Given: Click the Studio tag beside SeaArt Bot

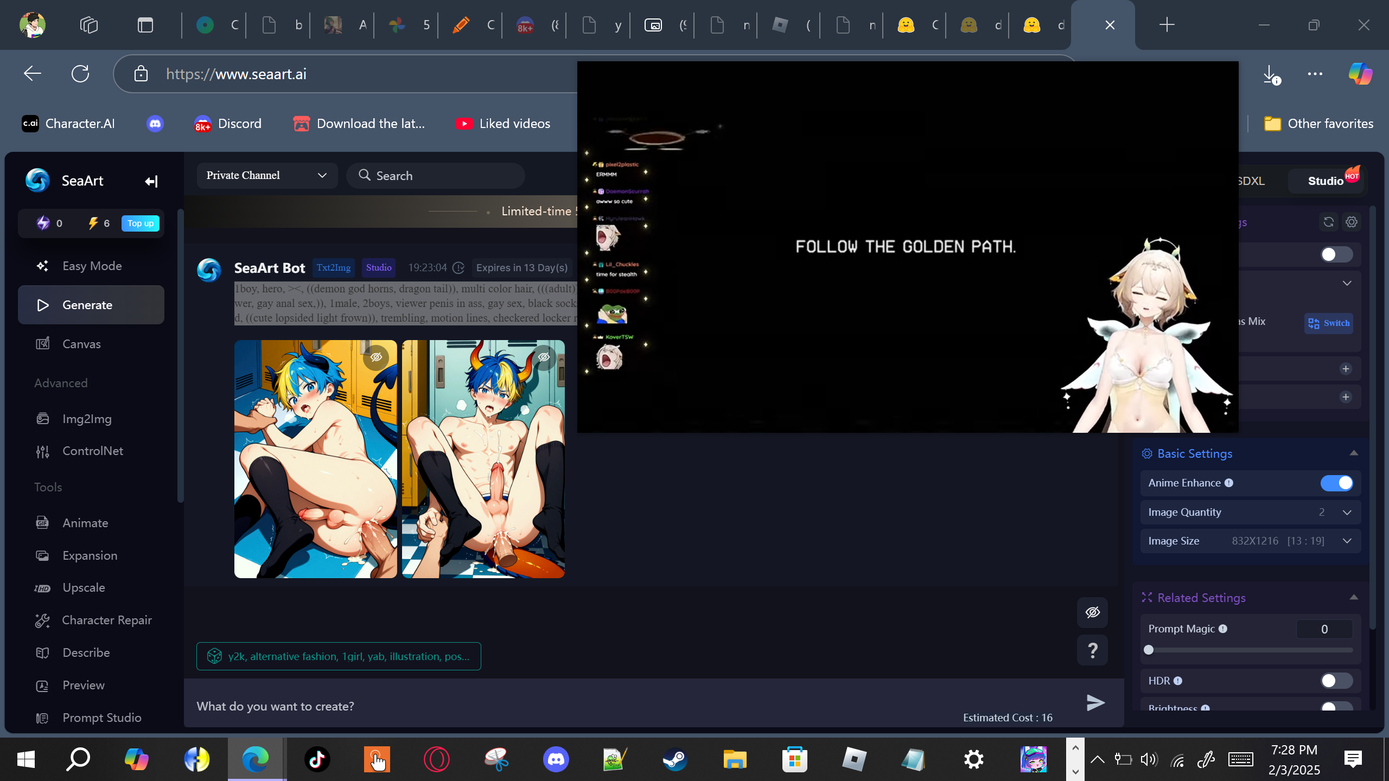Looking at the screenshot, I should pos(379,268).
